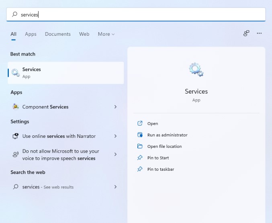Click the large Services gear icon in preview
The width and height of the screenshot is (272, 223).
pos(196,70)
